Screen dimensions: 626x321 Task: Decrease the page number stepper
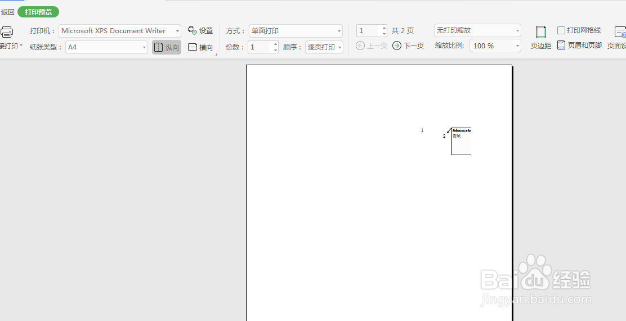pos(384,34)
